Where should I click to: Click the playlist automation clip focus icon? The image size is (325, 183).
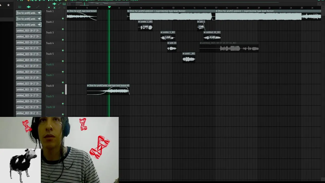[59, 4]
